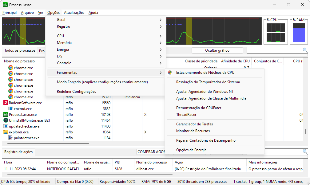Click the Ação column header in action log

click(x=179, y=162)
